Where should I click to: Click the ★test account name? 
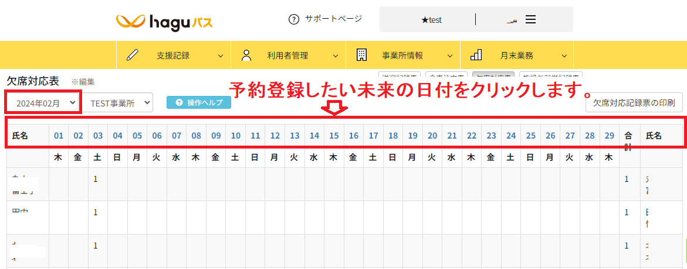pos(431,19)
